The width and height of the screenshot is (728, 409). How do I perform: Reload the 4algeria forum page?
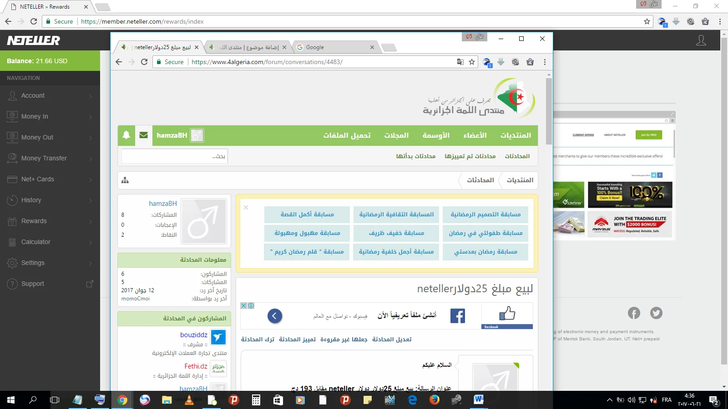tap(144, 62)
